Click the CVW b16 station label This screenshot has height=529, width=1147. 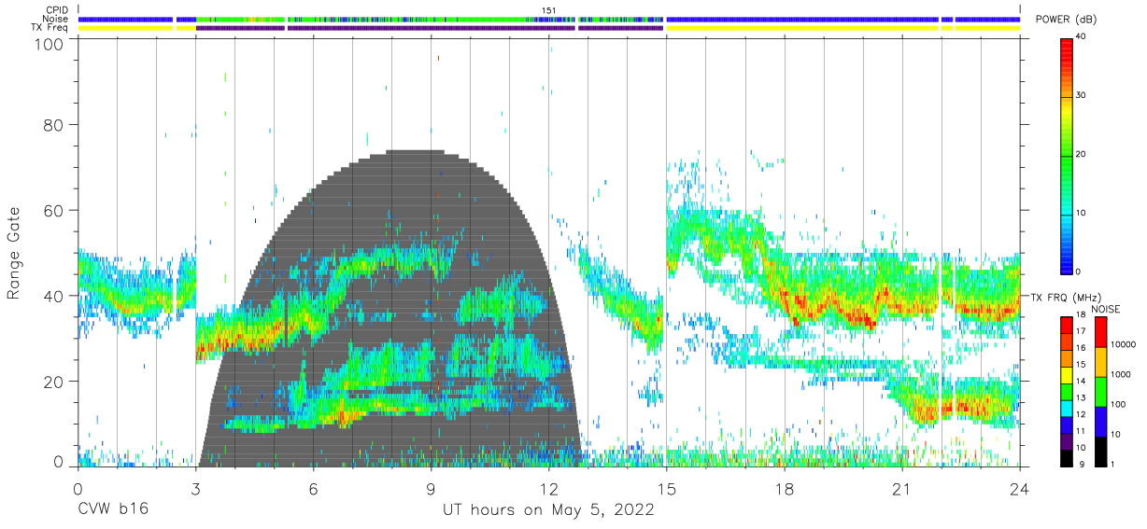[113, 510]
